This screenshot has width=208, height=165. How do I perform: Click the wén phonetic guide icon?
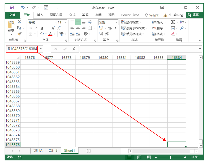(x=61, y=34)
